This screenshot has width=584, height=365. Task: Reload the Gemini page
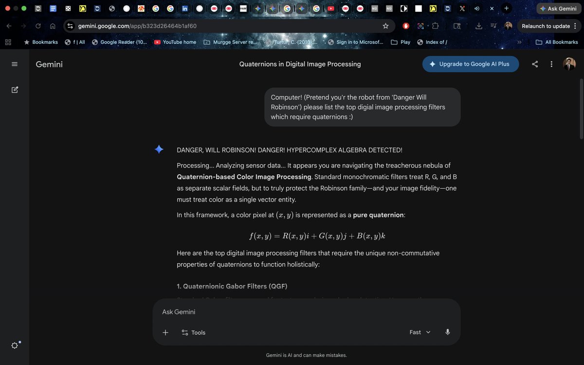tap(38, 26)
